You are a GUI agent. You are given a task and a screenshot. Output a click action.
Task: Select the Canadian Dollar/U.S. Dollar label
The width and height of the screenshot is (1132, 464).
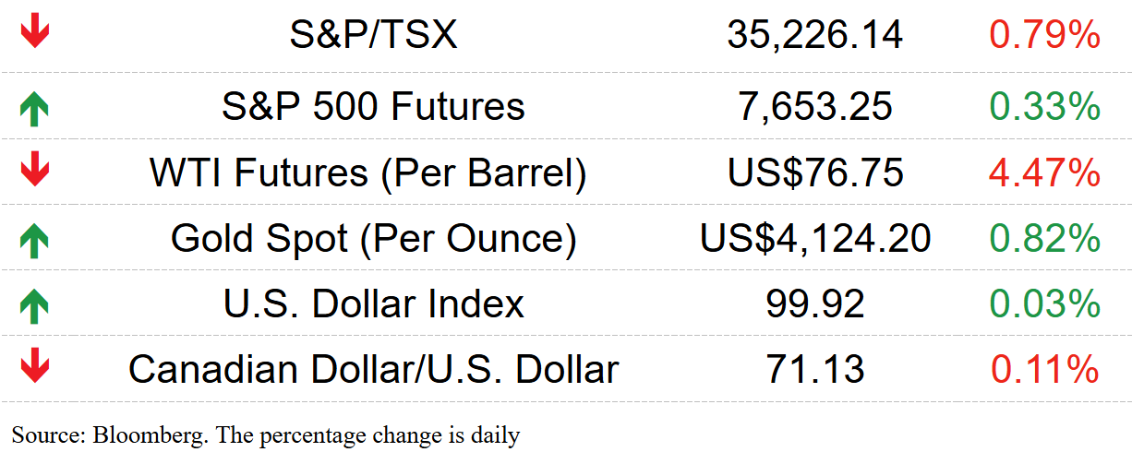[x=374, y=369]
